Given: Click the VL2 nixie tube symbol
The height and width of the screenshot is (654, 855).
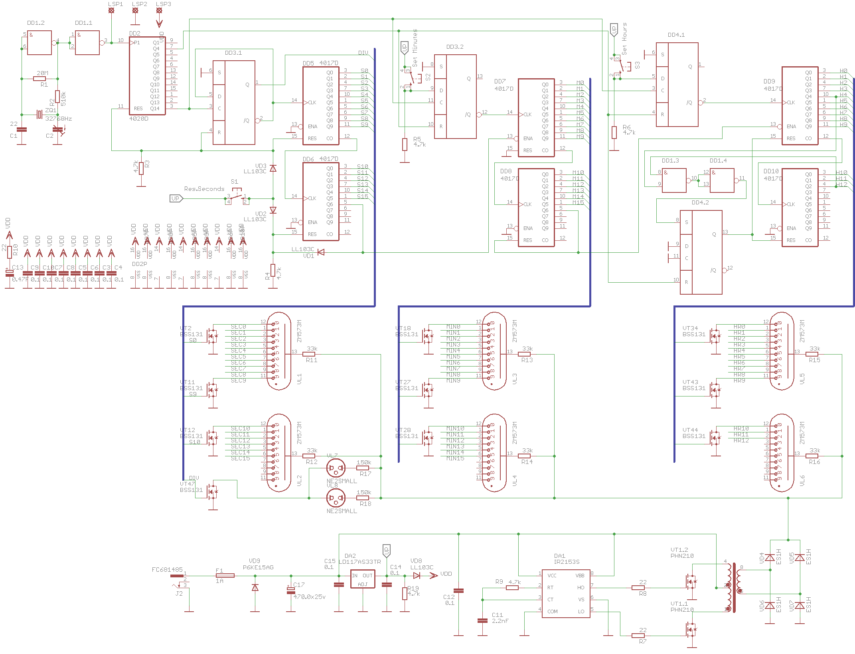Looking at the screenshot, I should click(279, 453).
